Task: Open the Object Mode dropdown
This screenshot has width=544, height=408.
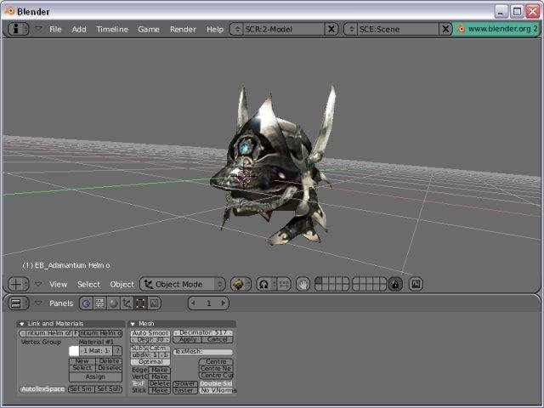Action: 183,284
